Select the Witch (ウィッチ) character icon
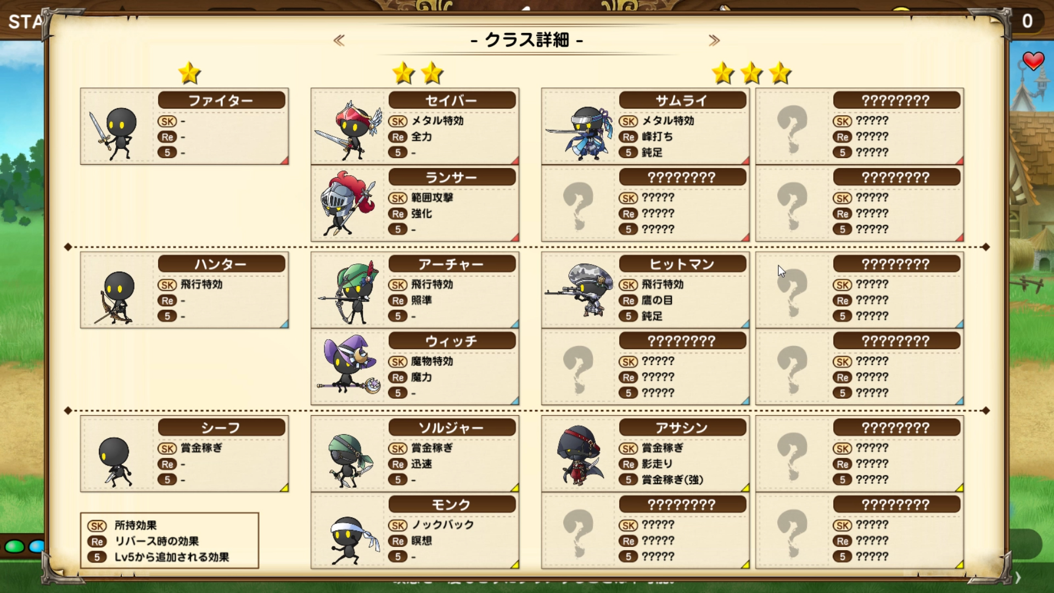Image resolution: width=1054 pixels, height=593 pixels. [x=350, y=364]
